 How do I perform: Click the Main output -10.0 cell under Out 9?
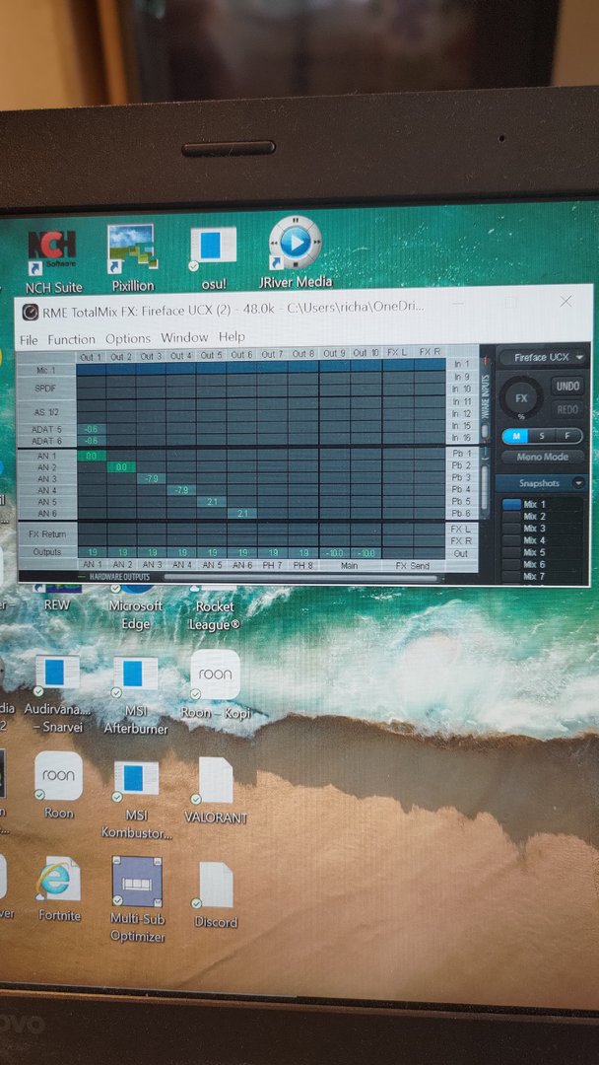point(334,553)
